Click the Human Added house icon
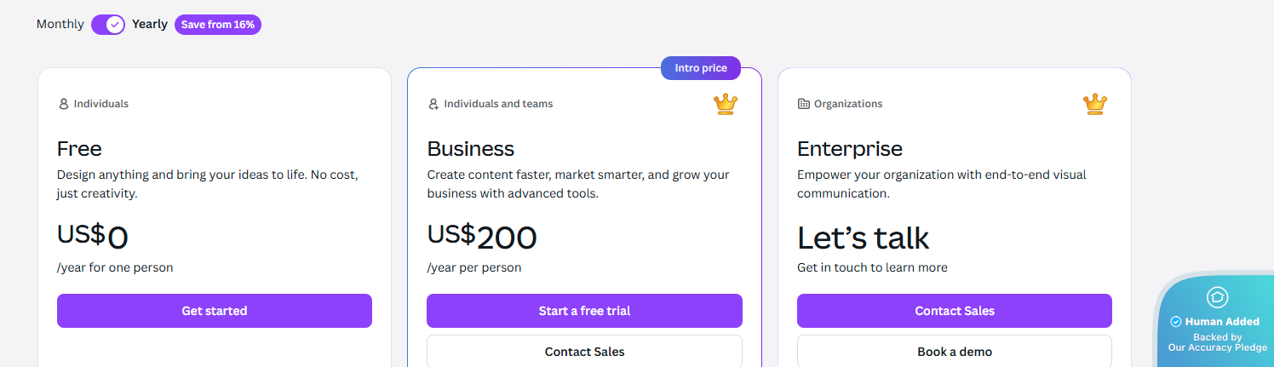 click(x=1218, y=297)
